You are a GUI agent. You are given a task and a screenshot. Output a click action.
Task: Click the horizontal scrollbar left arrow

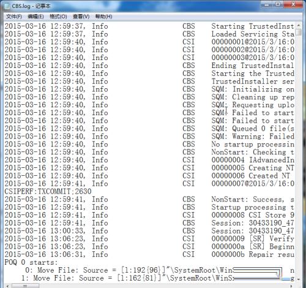pos(7,286)
